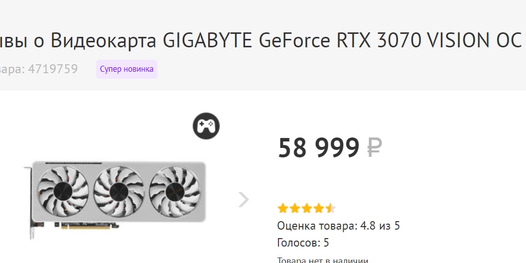Click the "Оценка товара: 4.8 из 5" text
This screenshot has width=526, height=263.
[338, 226]
